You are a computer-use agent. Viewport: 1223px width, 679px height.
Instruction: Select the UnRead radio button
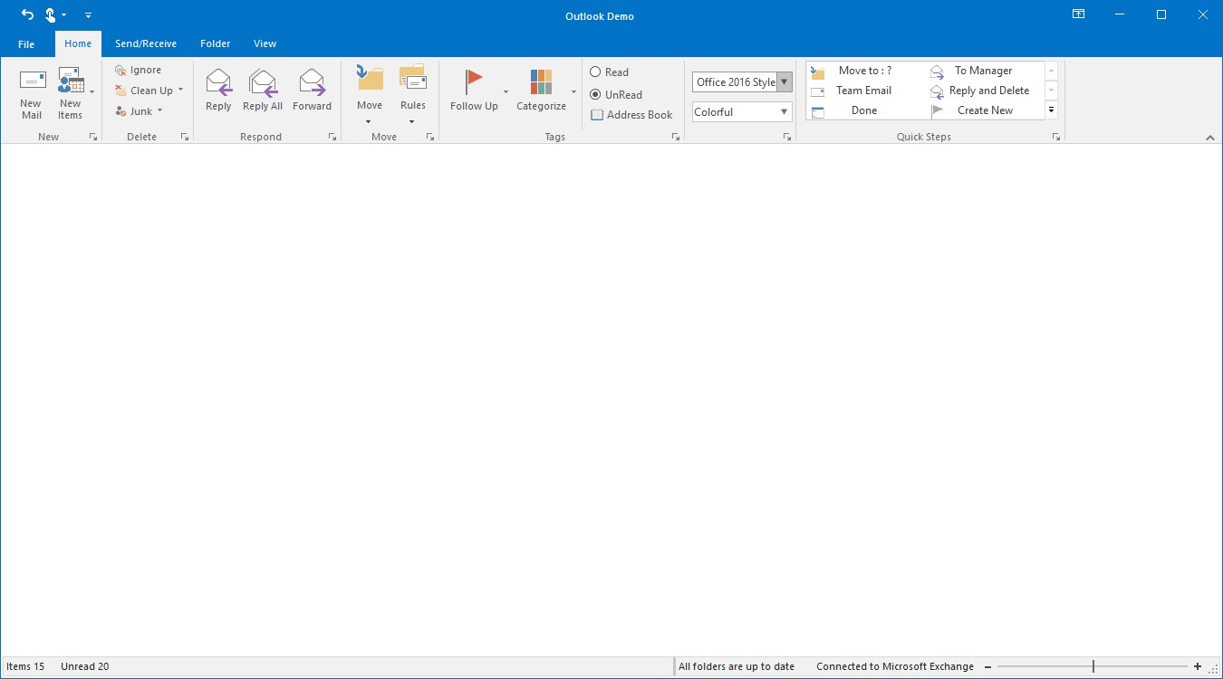(x=595, y=94)
